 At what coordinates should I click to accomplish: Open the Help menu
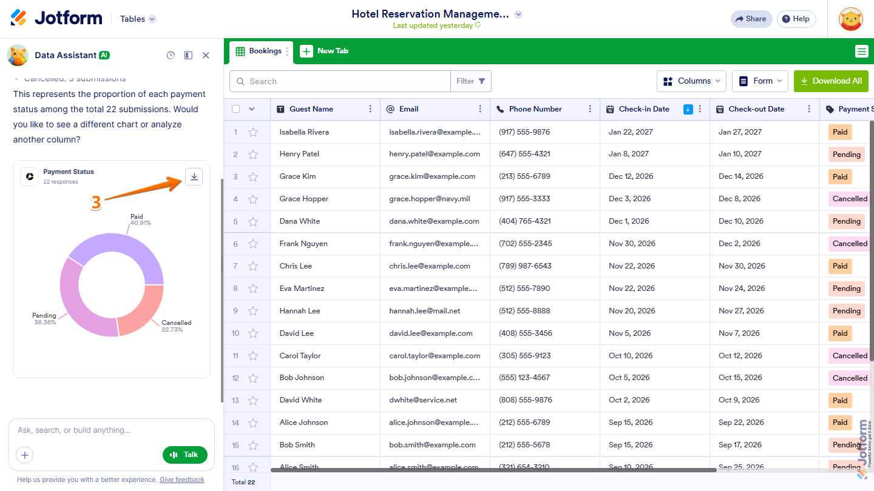coord(796,19)
